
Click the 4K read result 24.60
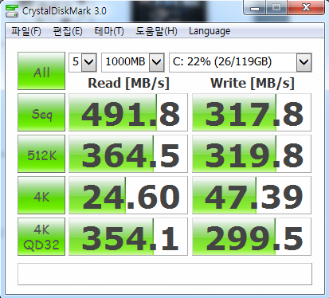[128, 195]
